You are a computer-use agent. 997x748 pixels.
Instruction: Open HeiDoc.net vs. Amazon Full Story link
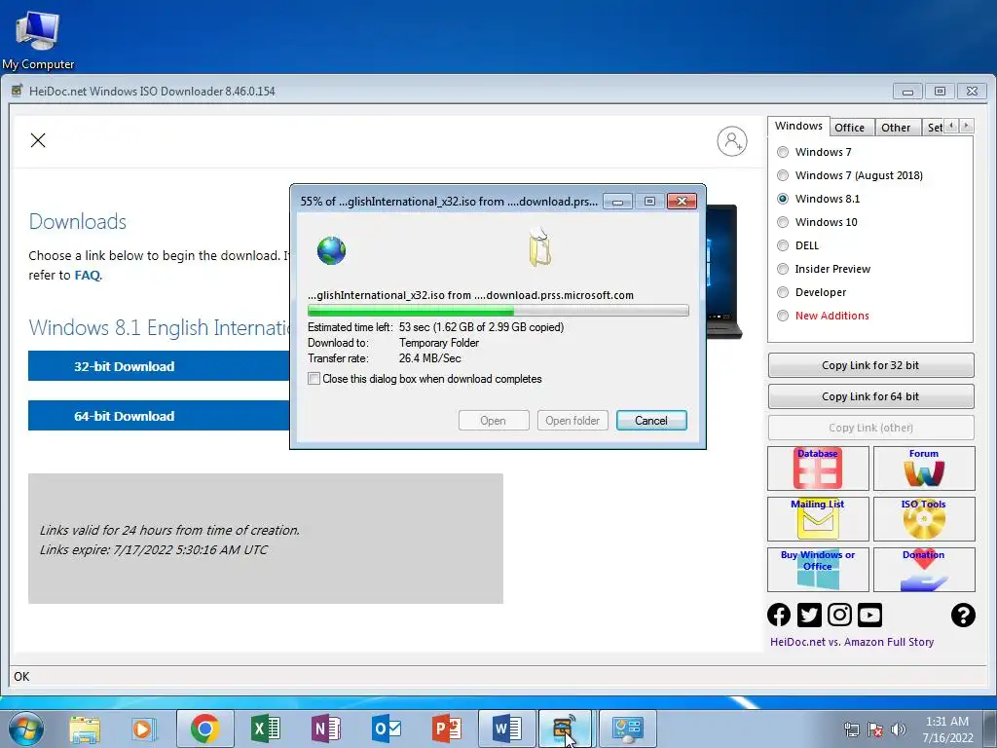pyautogui.click(x=852, y=642)
